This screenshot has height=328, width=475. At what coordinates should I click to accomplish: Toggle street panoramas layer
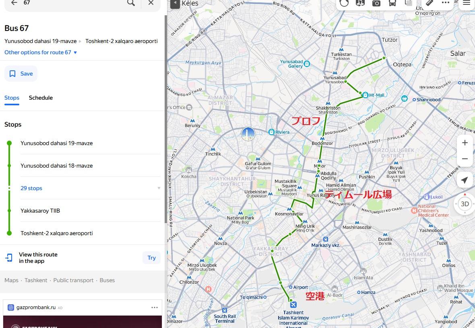pyautogui.click(x=360, y=3)
